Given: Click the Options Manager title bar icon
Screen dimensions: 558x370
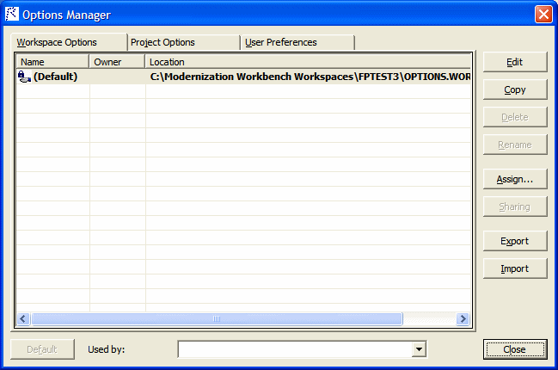Looking at the screenshot, I should tap(12, 14).
